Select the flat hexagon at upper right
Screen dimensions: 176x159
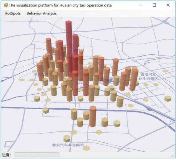coord(165,71)
